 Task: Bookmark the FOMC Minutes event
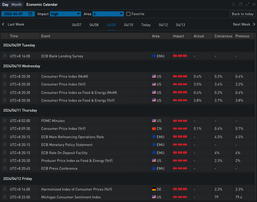tap(5, 121)
